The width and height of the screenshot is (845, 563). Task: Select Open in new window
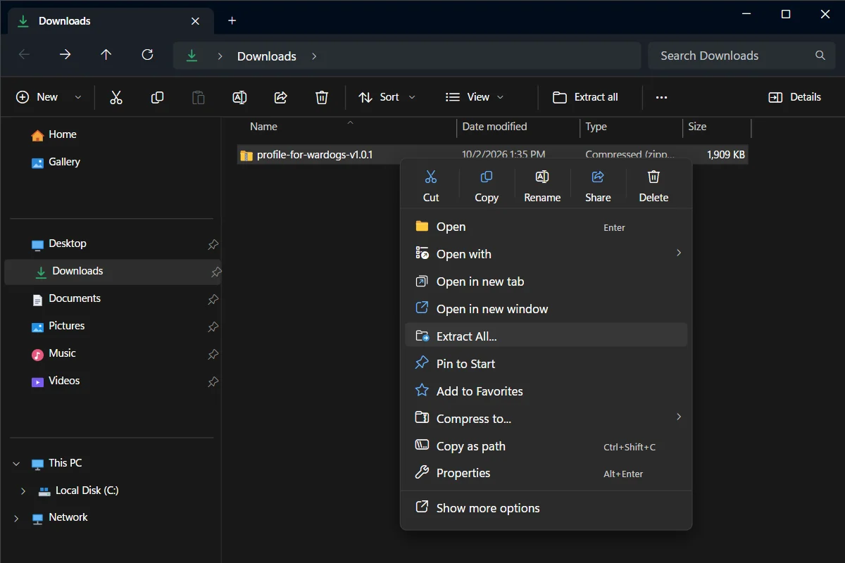click(x=546, y=309)
